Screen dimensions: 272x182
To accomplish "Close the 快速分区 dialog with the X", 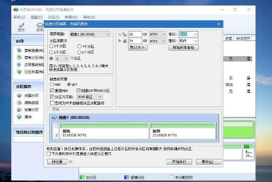I will (x=219, y=24).
